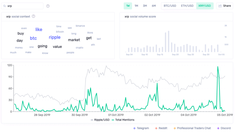Click the 05 Oct 2019 axis label
Image resolution: width=237 pixels, height=133 pixels.
pos(225,115)
